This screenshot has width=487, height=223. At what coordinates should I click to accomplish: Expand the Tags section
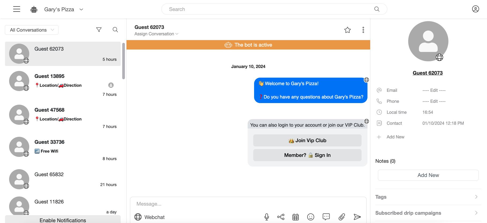tap(428, 197)
